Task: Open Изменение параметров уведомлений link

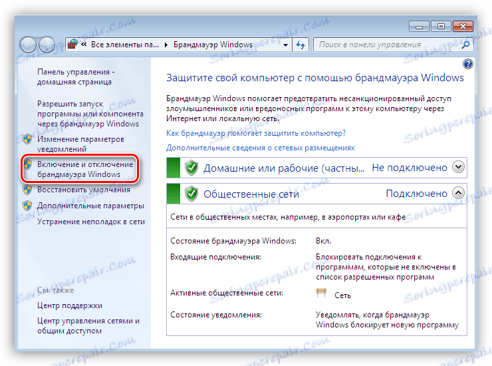Action: [x=80, y=144]
